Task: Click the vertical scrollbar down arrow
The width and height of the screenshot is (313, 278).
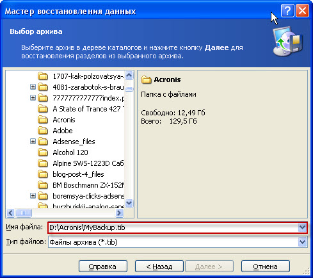Action: [129, 203]
